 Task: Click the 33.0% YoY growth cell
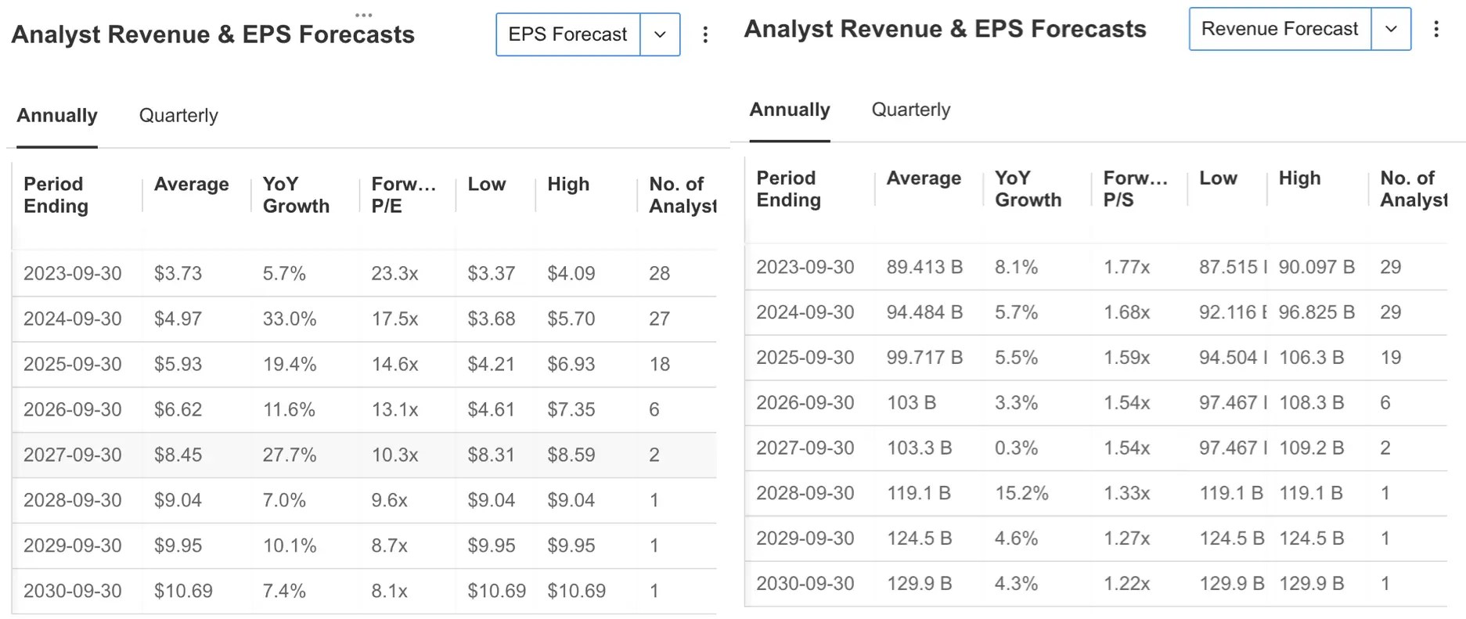289,318
